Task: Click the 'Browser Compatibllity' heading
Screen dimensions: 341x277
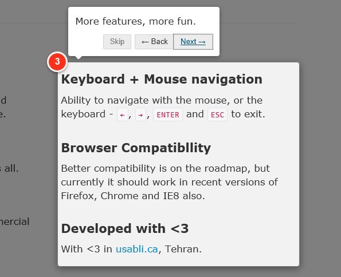Action: tap(136, 148)
